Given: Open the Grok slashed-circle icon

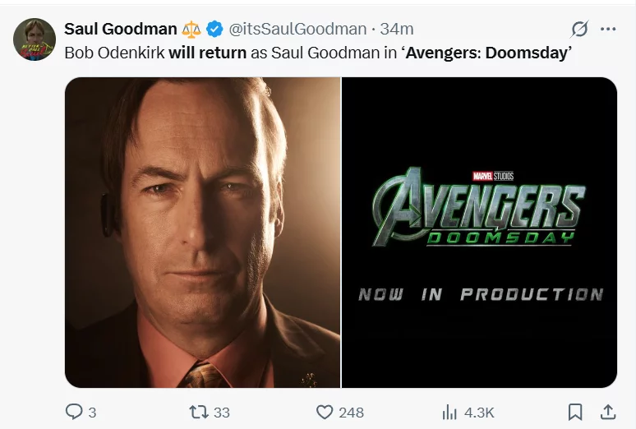Looking at the screenshot, I should point(579,30).
